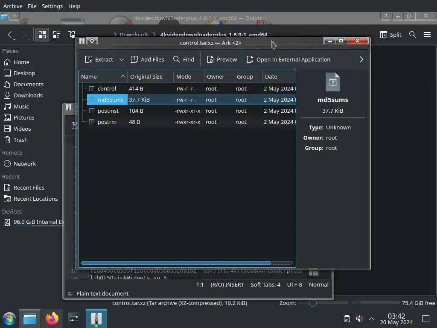Sort by Original Size column header
The width and height of the screenshot is (437, 328).
(x=151, y=76)
